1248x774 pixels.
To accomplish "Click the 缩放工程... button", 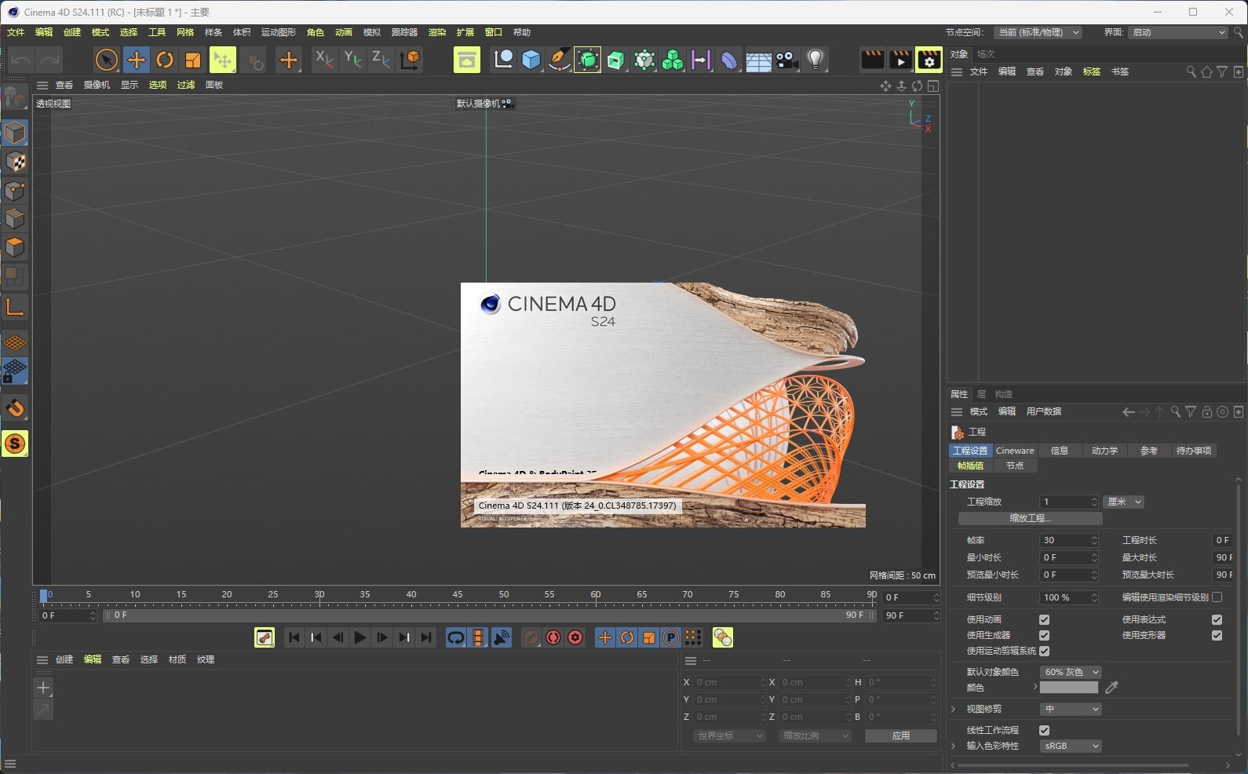I will [x=1030, y=518].
